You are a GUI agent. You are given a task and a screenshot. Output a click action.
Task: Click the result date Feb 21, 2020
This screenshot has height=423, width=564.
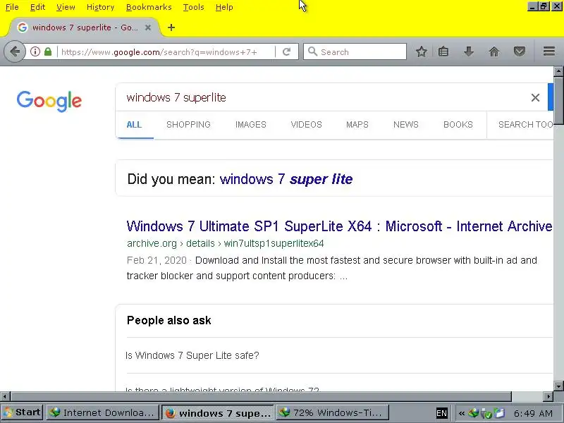(157, 260)
